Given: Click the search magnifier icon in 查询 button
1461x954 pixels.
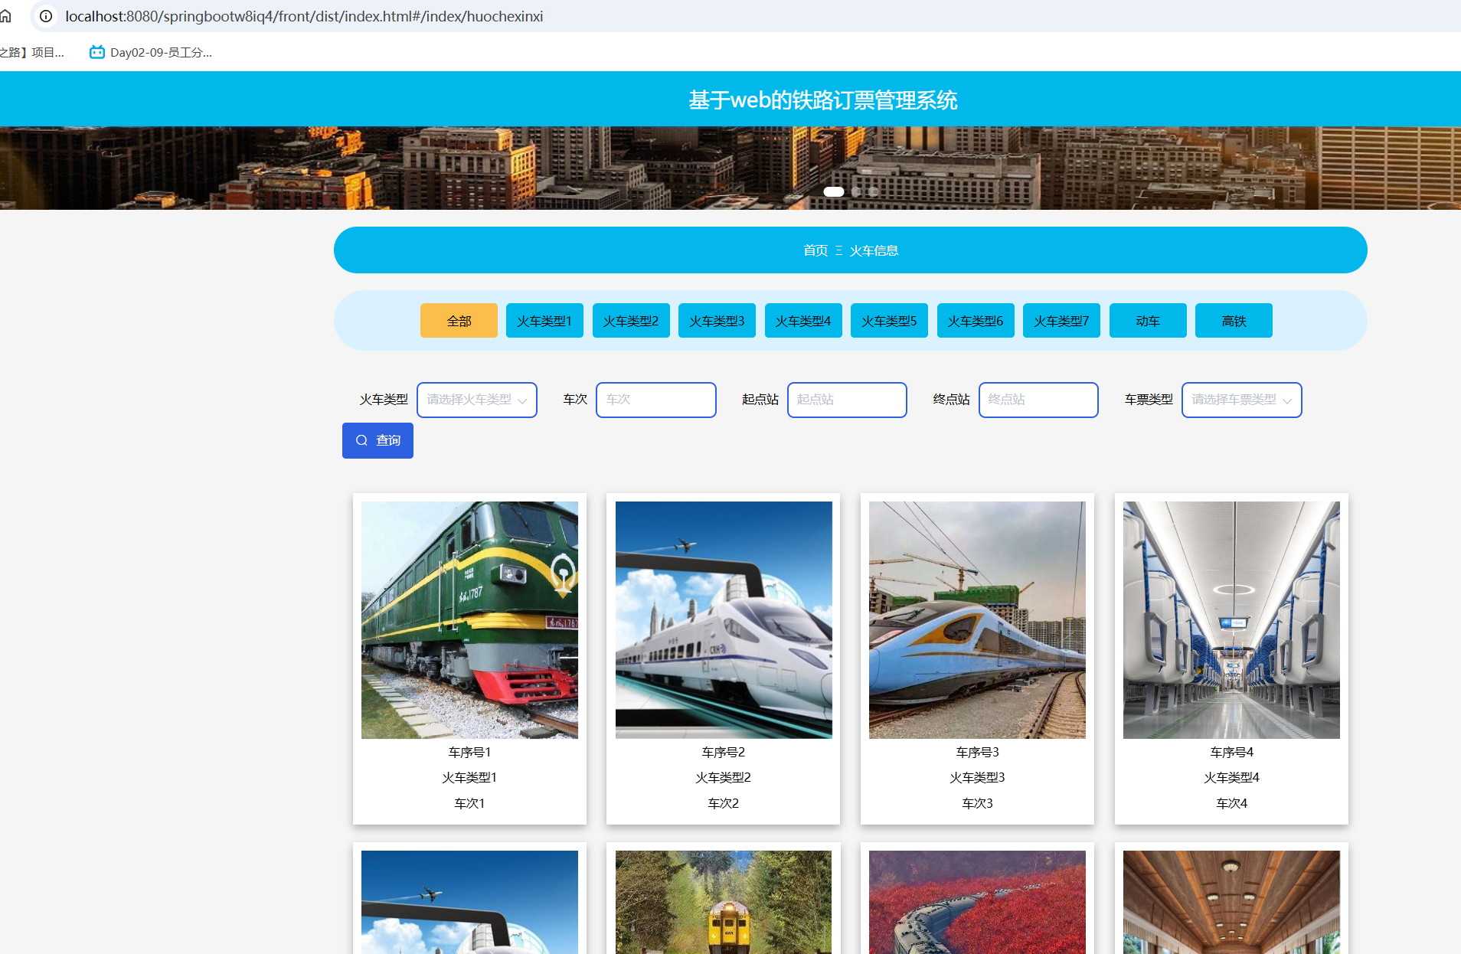Looking at the screenshot, I should point(361,440).
